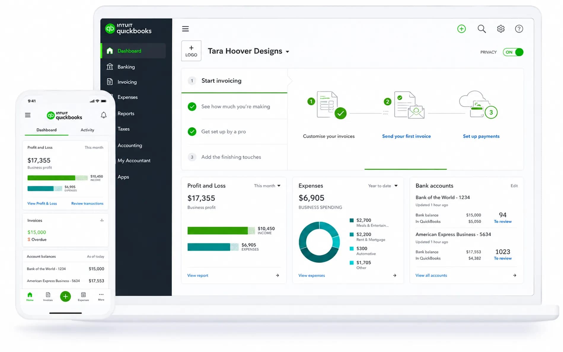
Task: Click the QuickBooks logo in the desktop sidebar
Action: click(x=128, y=29)
